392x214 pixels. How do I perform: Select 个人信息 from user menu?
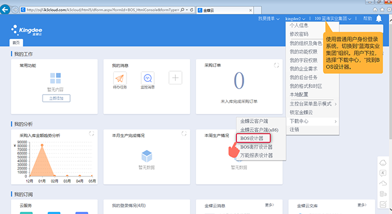[299, 26]
